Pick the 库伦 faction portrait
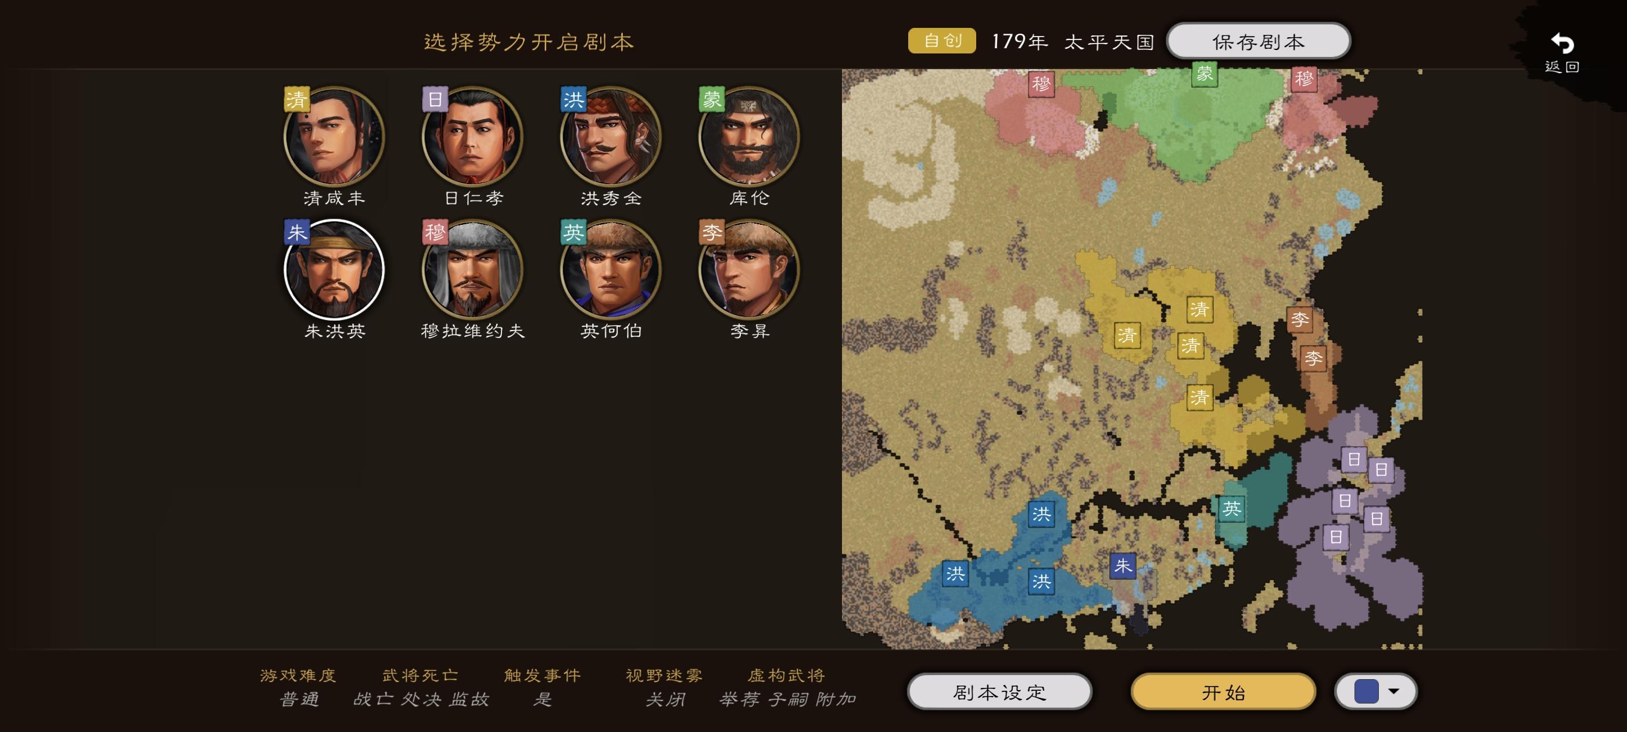This screenshot has height=732, width=1627. 749,137
